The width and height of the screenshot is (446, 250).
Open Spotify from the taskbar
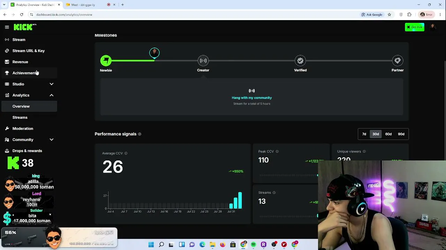point(253,245)
